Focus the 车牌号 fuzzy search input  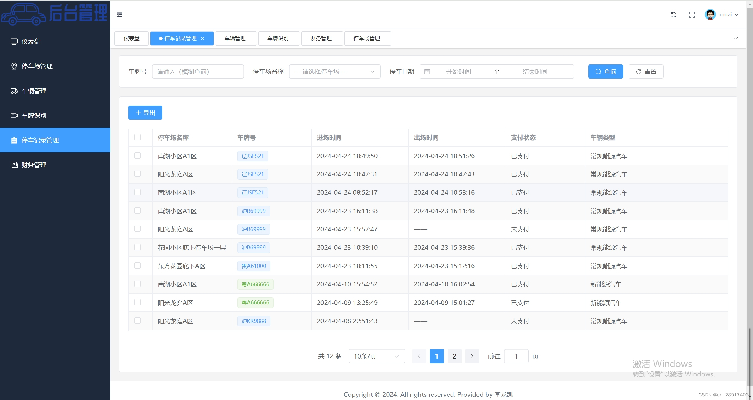pyautogui.click(x=198, y=71)
